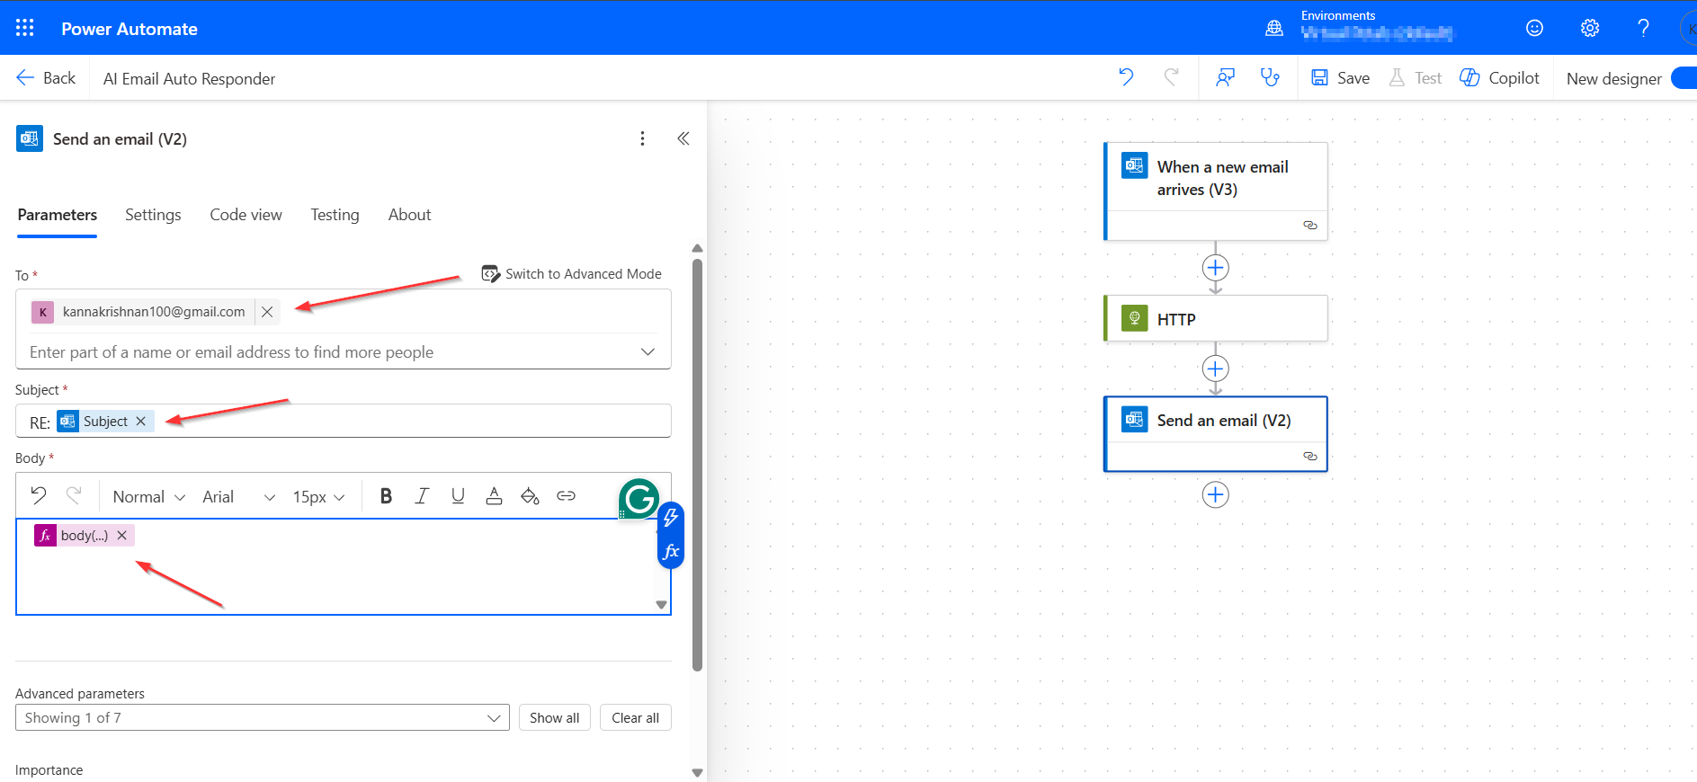Open the send feedback person icon
Image resolution: width=1697 pixels, height=782 pixels.
pyautogui.click(x=1225, y=77)
